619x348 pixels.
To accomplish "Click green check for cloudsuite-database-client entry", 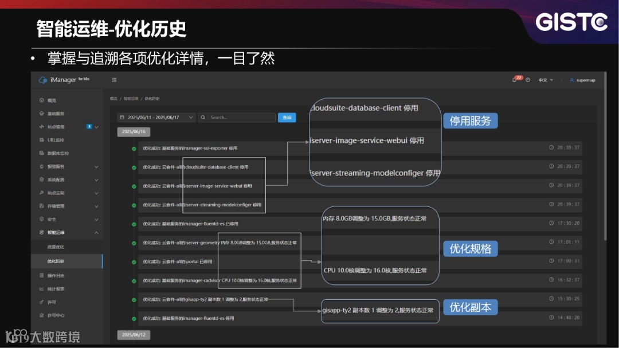I will [x=134, y=167].
